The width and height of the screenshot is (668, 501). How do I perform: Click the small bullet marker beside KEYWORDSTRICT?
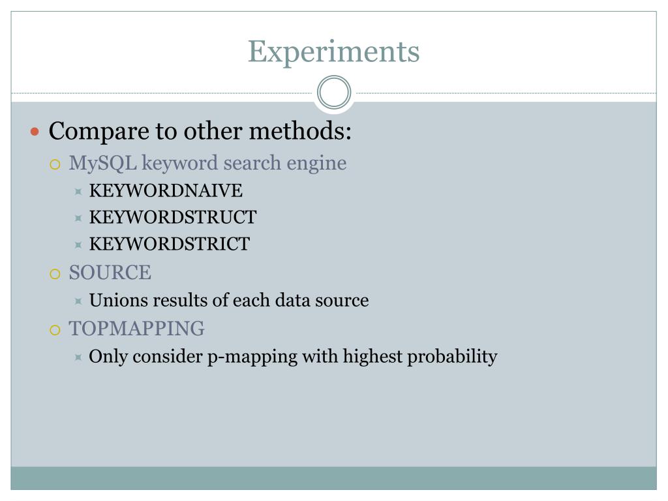pyautogui.click(x=78, y=245)
